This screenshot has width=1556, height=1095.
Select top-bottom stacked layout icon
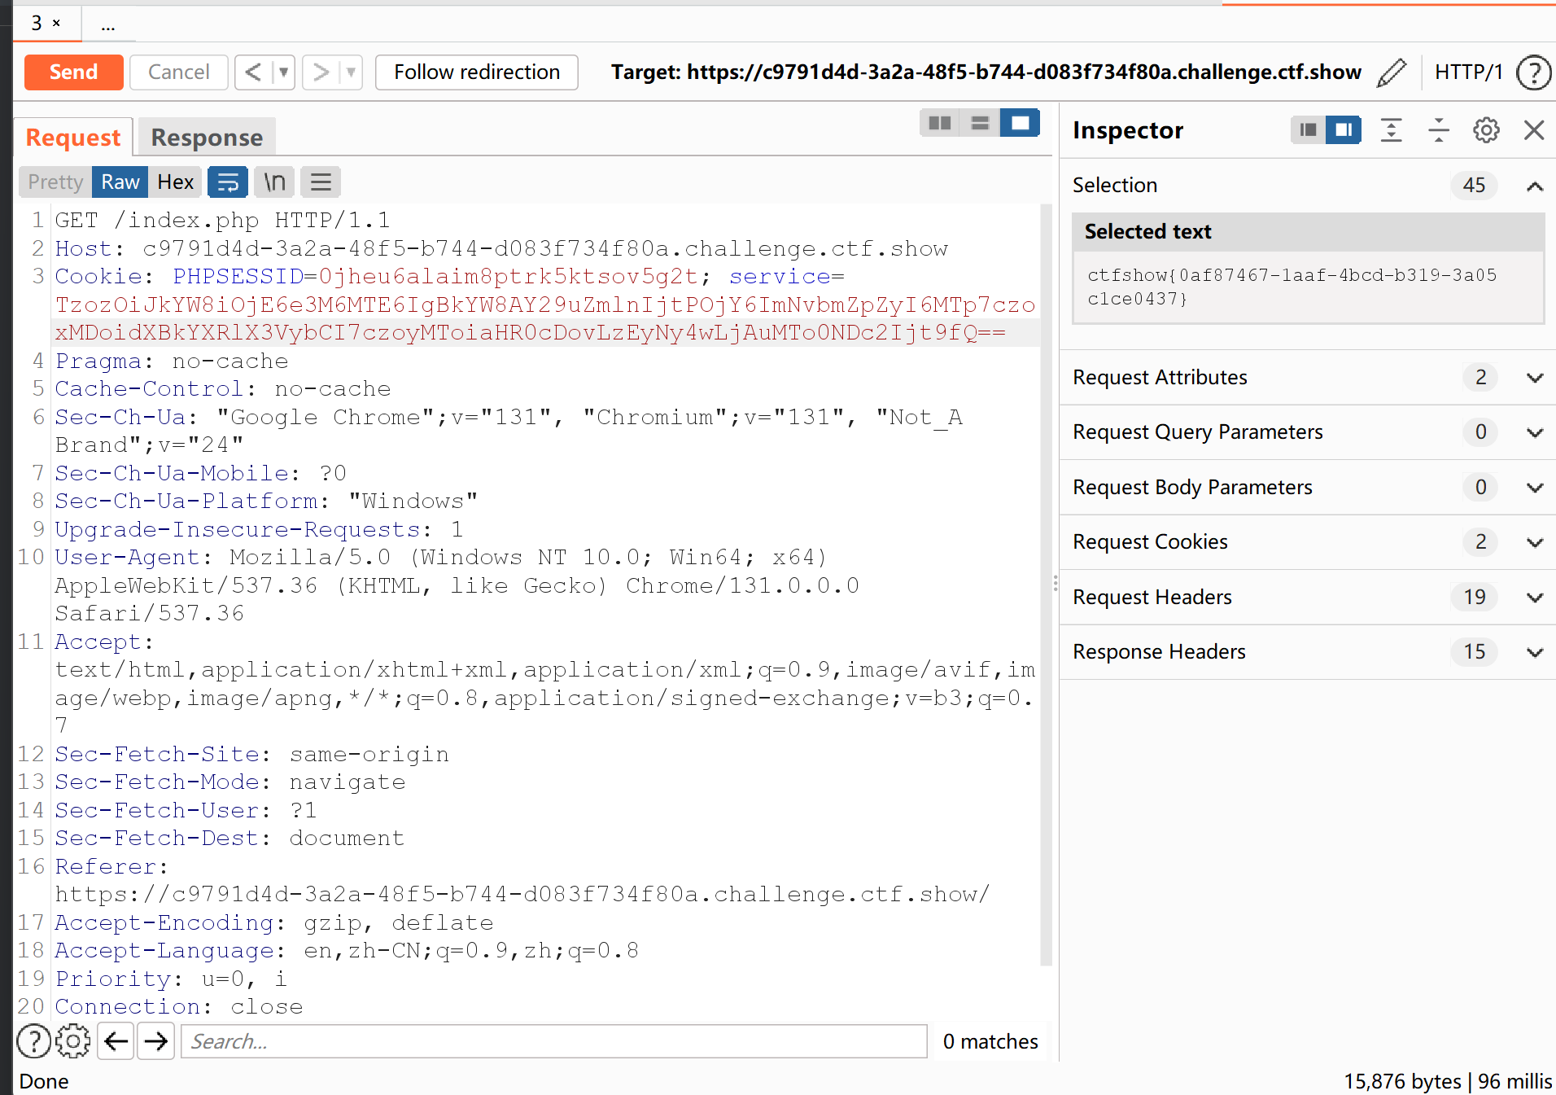[x=980, y=123]
